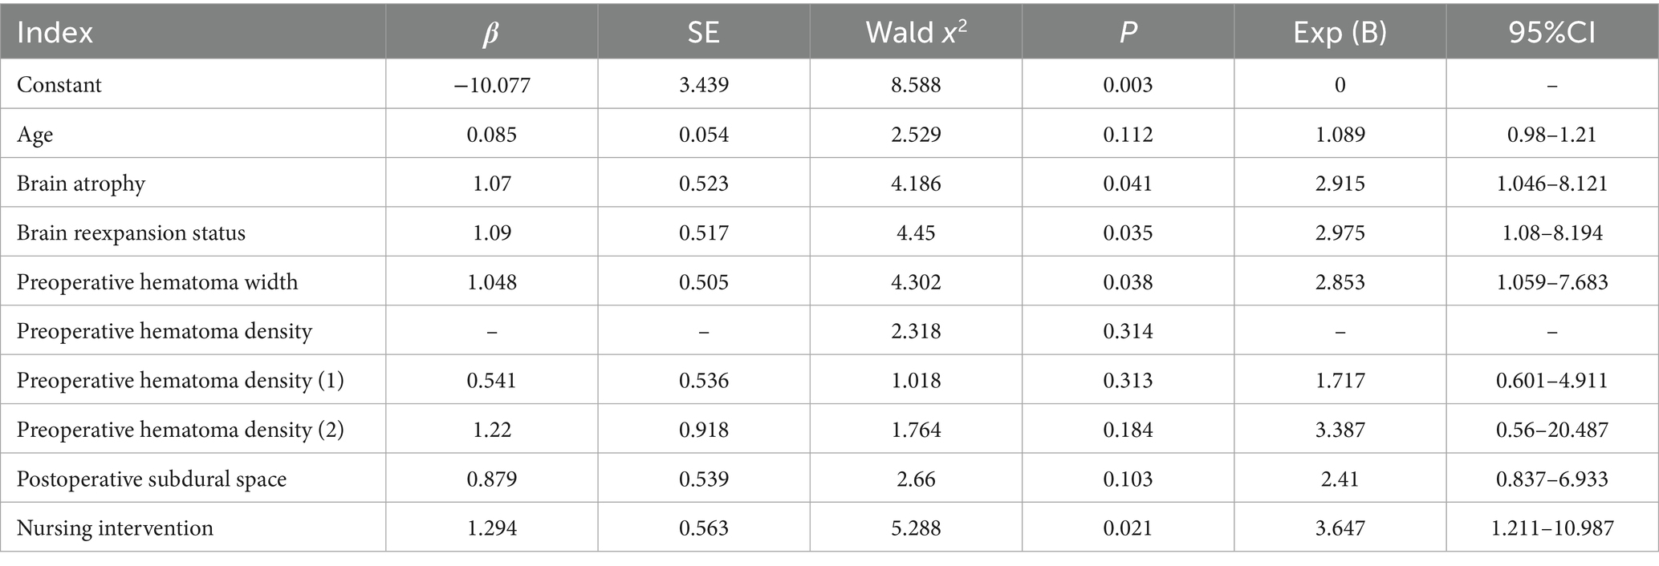Screen dimensions: 1659x566
Task: Select the Age row label
Action: coord(35,134)
